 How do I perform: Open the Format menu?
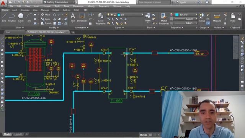[47, 6]
